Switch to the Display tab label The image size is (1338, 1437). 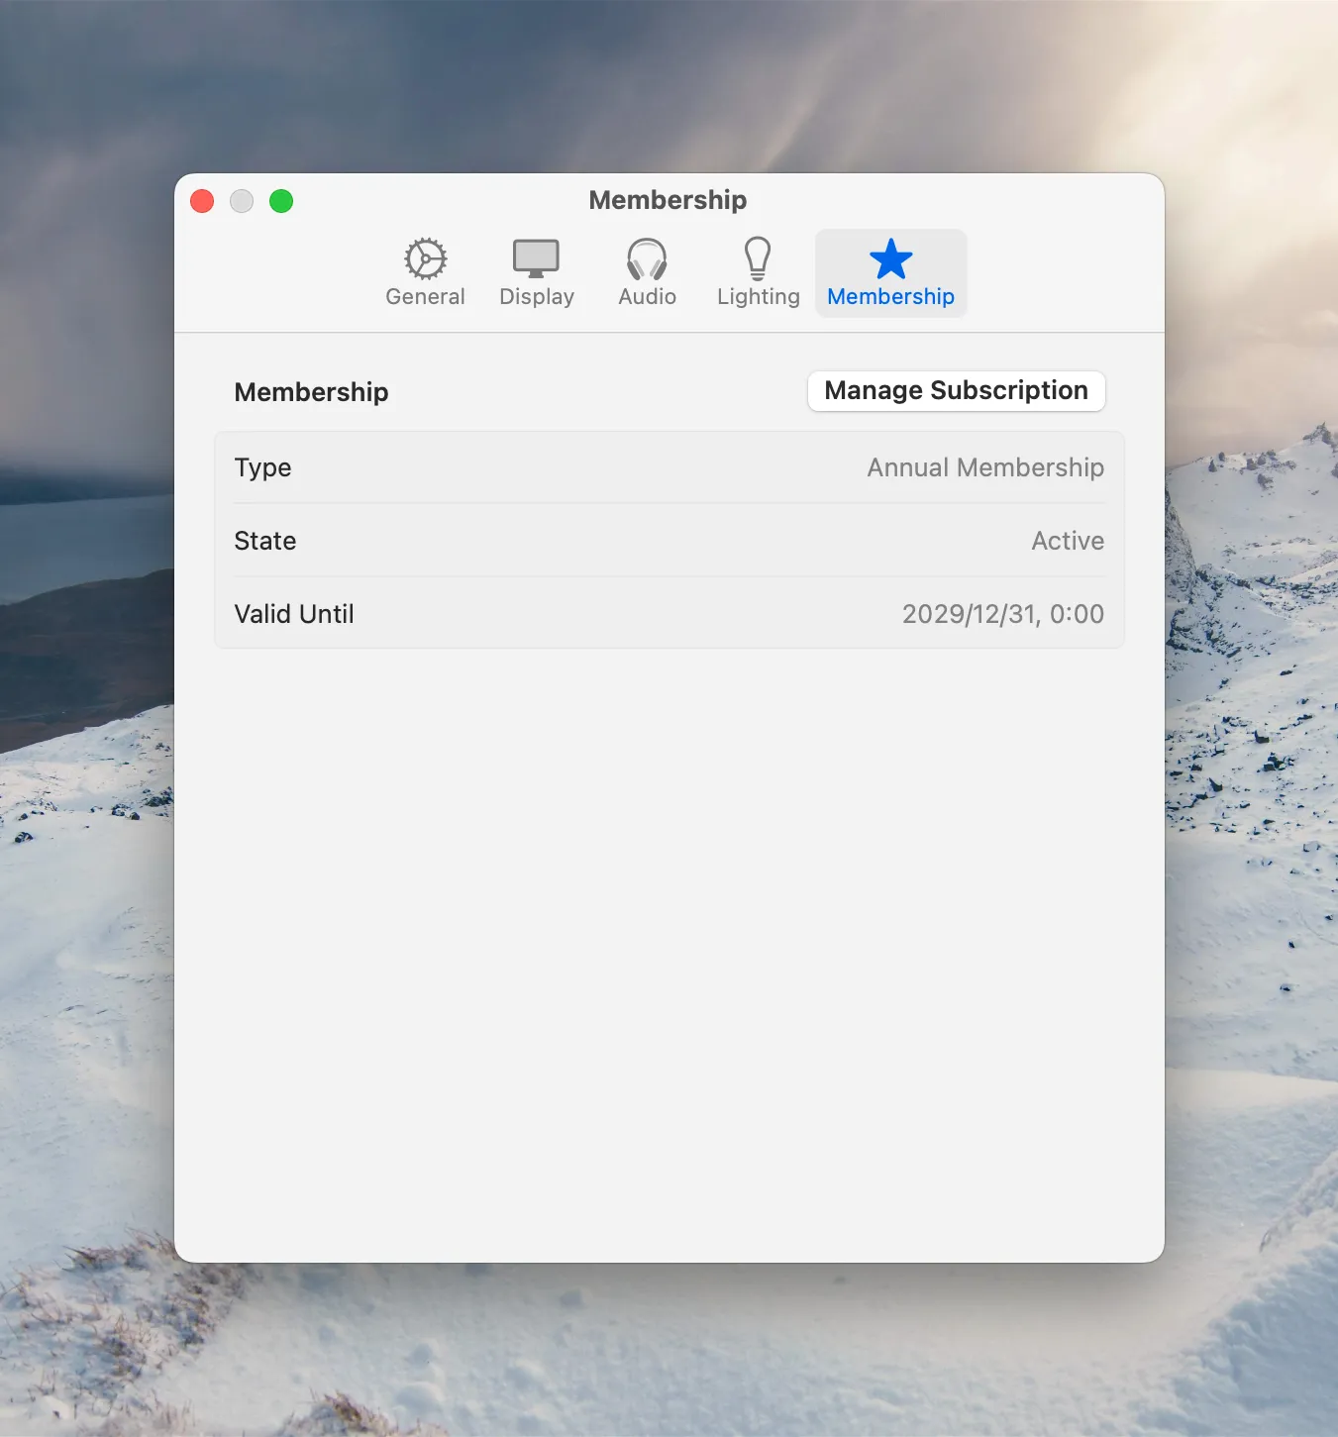coord(537,297)
